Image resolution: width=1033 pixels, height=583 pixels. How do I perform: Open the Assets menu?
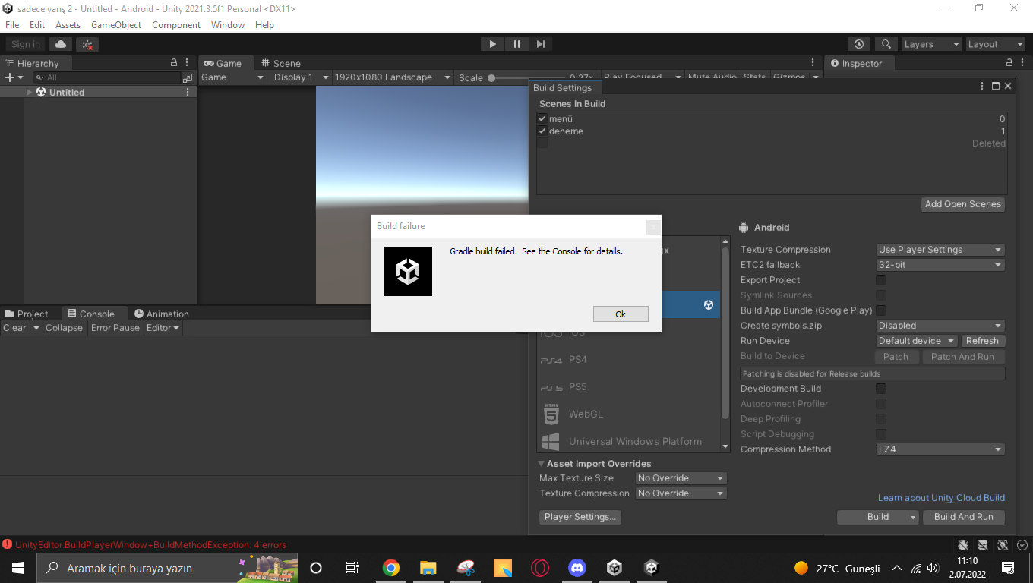coord(68,25)
